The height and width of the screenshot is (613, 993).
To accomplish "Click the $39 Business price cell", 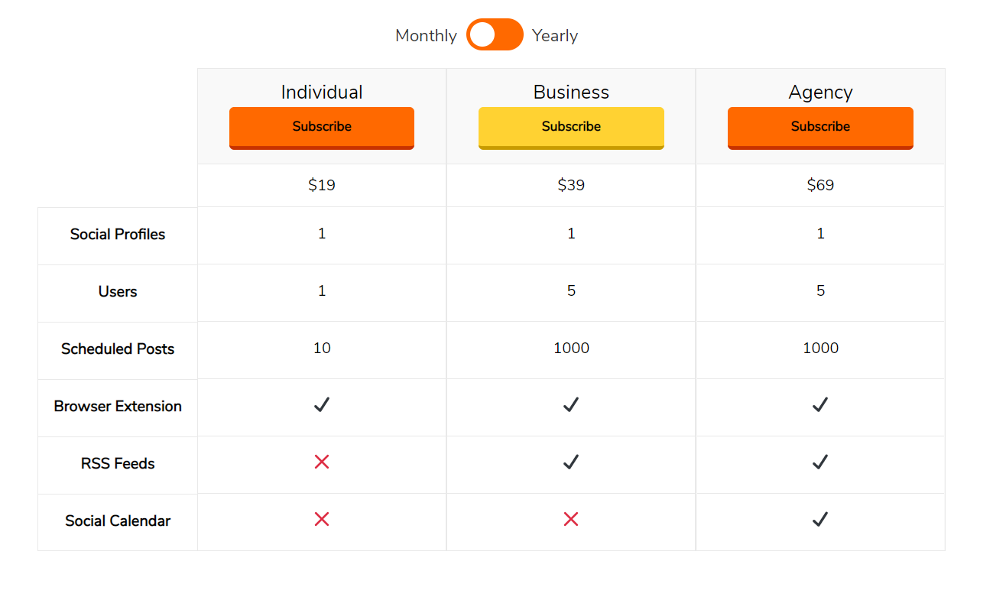I will [571, 185].
